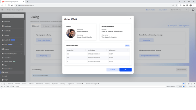Open the DevTools Lighthouse tab
This screenshot has width=196, height=110.
pyautogui.click(x=71, y=84)
